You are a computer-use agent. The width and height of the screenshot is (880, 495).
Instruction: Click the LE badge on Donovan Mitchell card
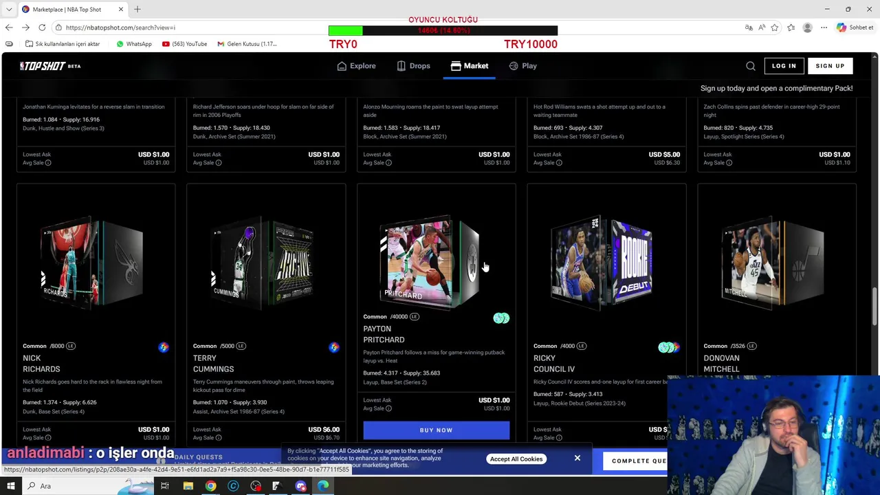pyautogui.click(x=752, y=346)
